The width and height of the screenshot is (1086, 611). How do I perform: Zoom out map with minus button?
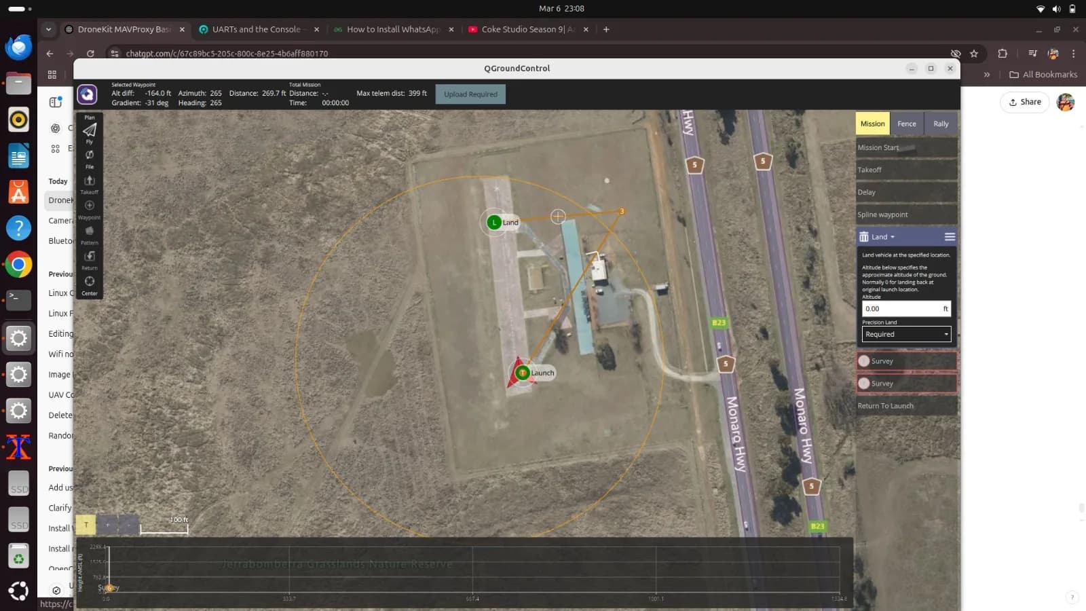click(128, 525)
